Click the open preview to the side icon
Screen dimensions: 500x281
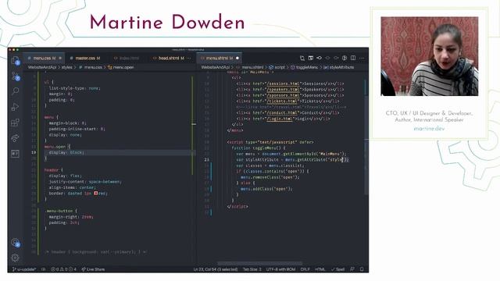(x=311, y=58)
